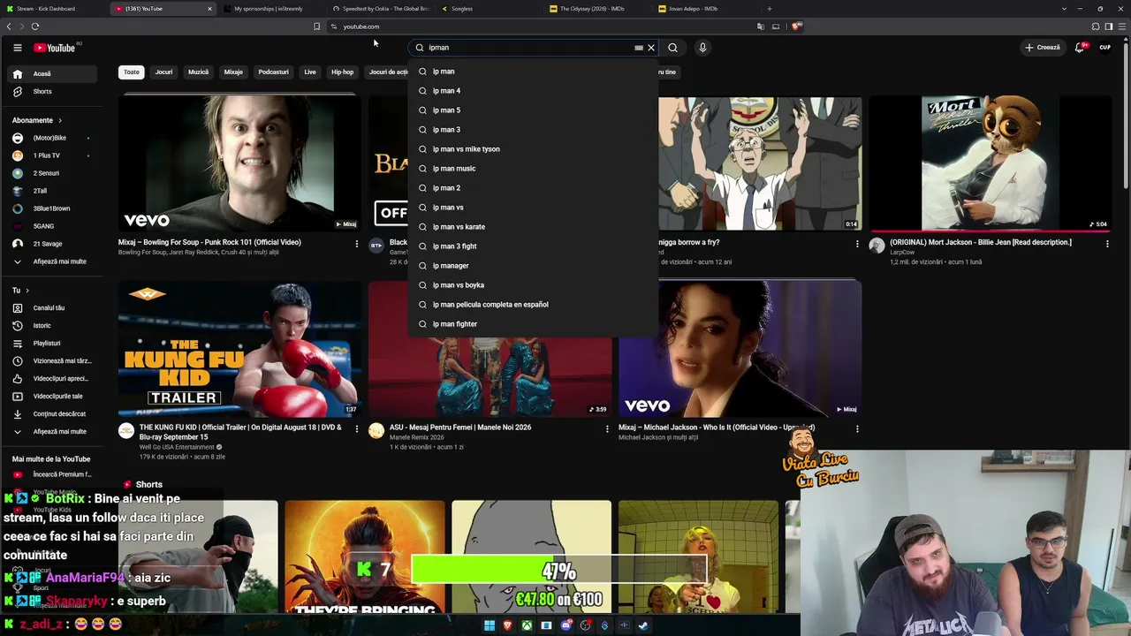Click the Creează create button
The image size is (1131, 636).
pos(1043,48)
